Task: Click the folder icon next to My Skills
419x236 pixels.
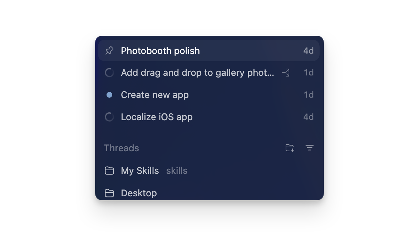Action: [109, 171]
